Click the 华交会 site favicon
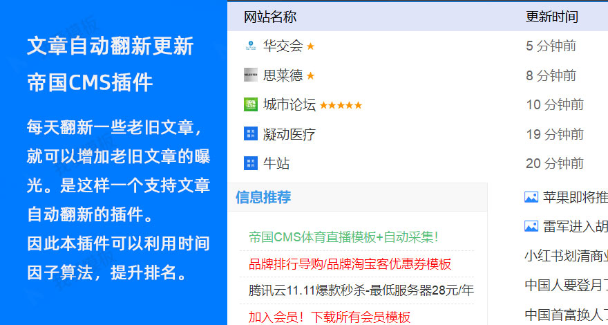Screen dimensions: 608x325 pyautogui.click(x=251, y=46)
